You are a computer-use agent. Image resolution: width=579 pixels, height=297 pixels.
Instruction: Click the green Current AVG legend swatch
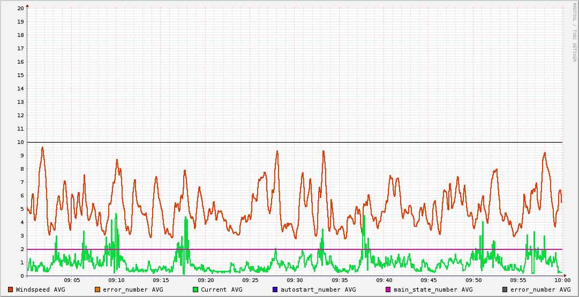(195, 290)
